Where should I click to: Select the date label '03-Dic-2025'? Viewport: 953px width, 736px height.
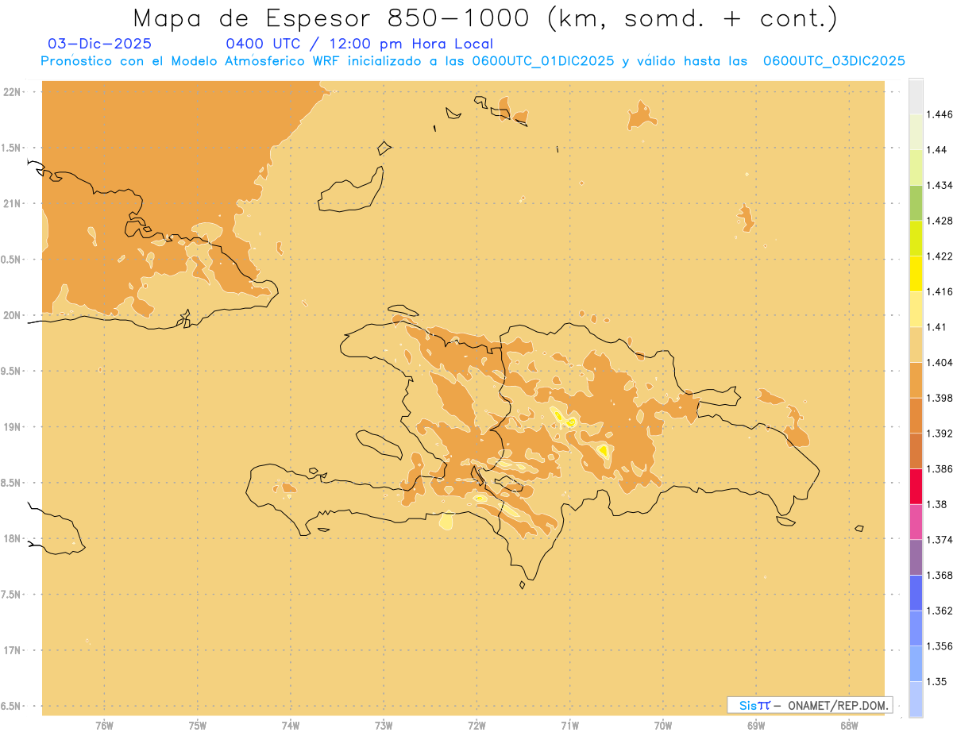pyautogui.click(x=99, y=44)
